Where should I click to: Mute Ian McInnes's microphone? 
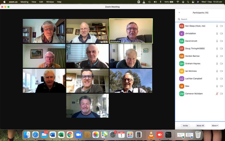tap(217, 71)
